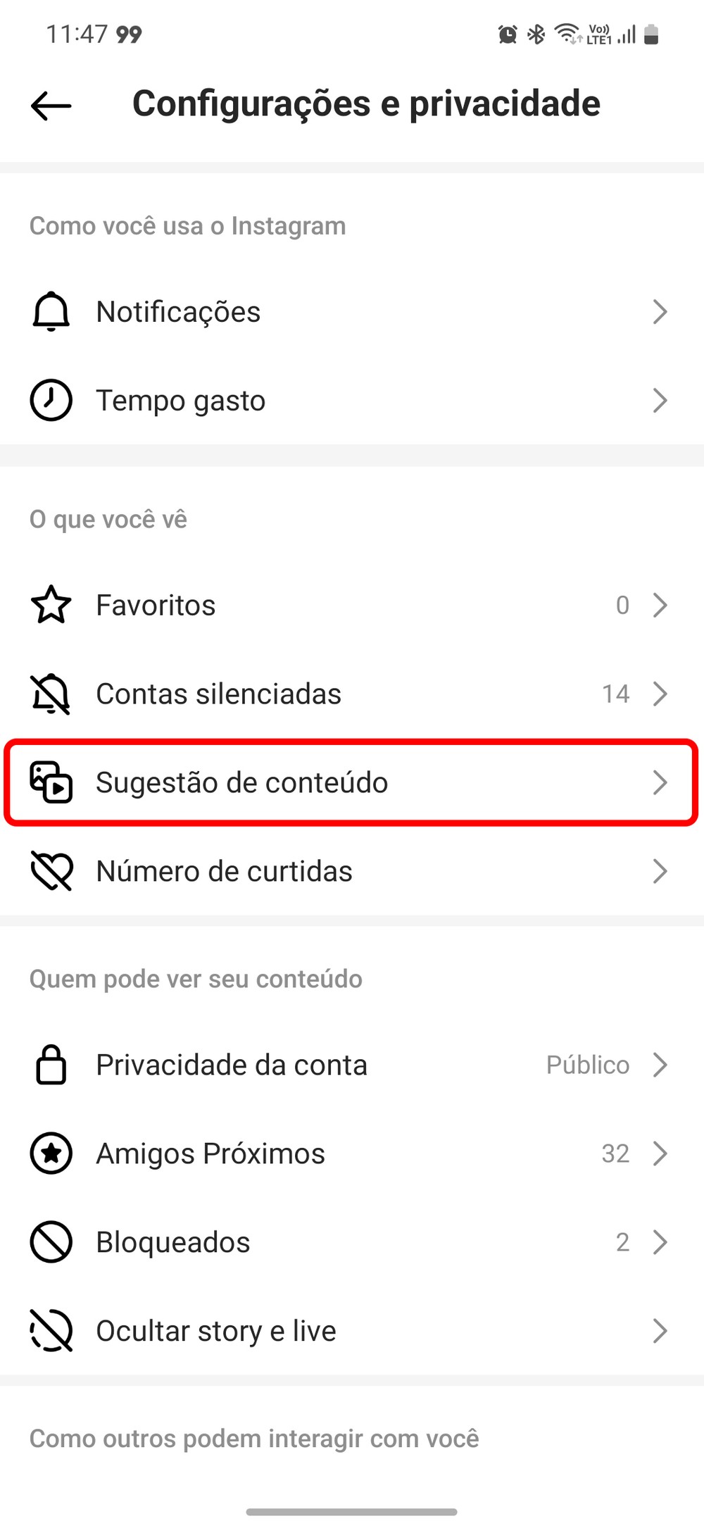Tap the Privacidade da conta lock icon

point(51,1065)
